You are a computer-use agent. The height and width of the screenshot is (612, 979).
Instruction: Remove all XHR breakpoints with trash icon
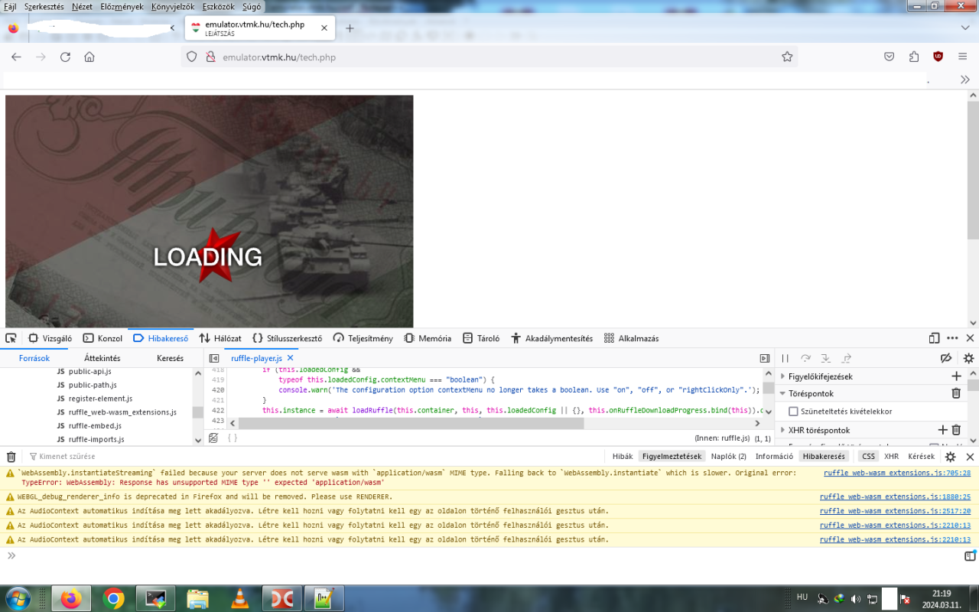pyautogui.click(x=956, y=430)
